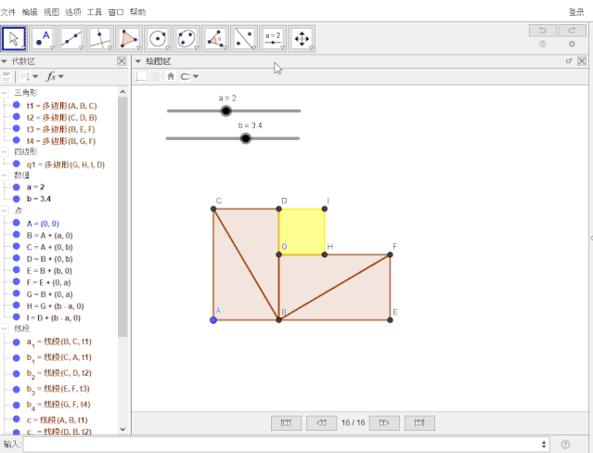Toggle visibility of triangle t2
Viewport: 593px width, 453px height.
(17, 117)
